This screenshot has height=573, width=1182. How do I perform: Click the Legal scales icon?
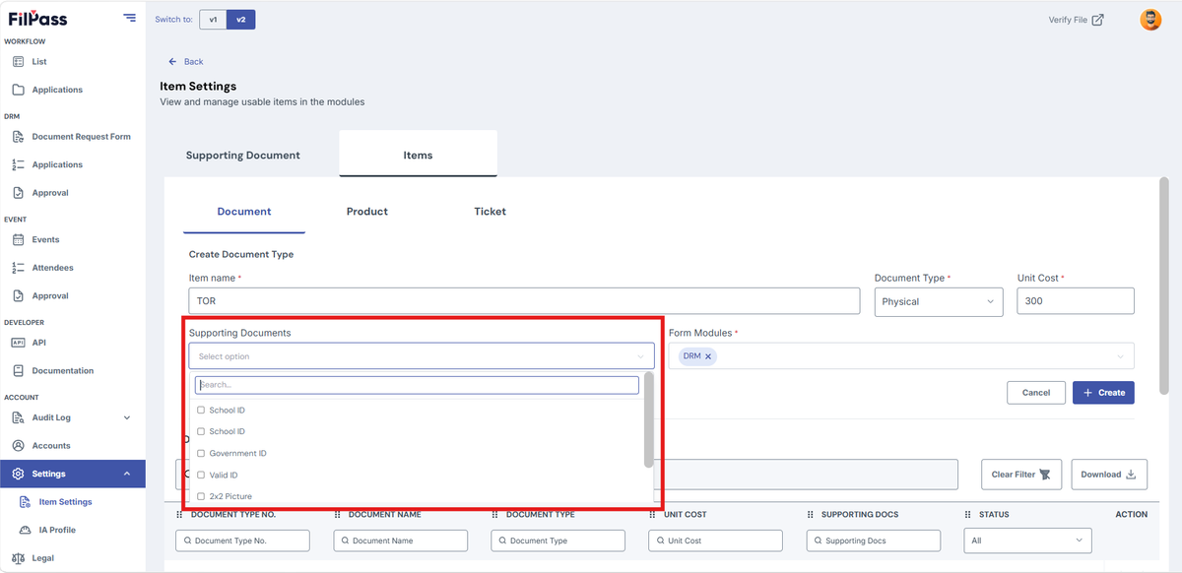coord(18,558)
